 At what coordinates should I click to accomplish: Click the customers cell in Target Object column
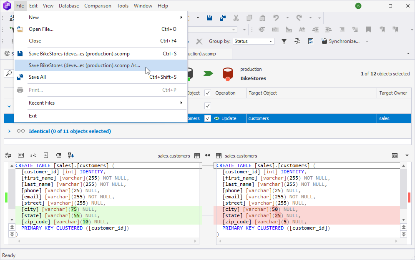(x=311, y=118)
